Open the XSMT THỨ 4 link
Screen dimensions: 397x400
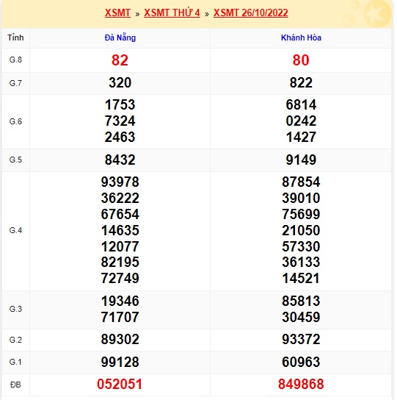click(172, 12)
